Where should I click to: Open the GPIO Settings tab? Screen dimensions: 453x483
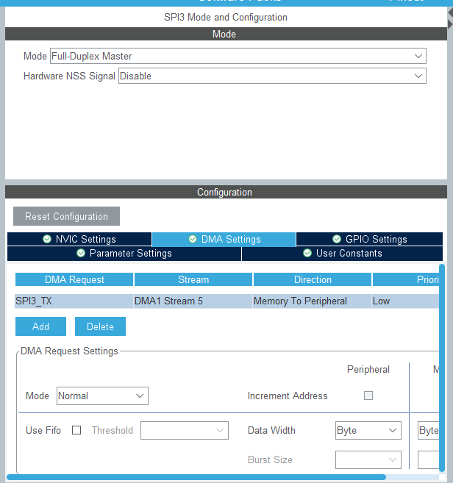coord(369,240)
